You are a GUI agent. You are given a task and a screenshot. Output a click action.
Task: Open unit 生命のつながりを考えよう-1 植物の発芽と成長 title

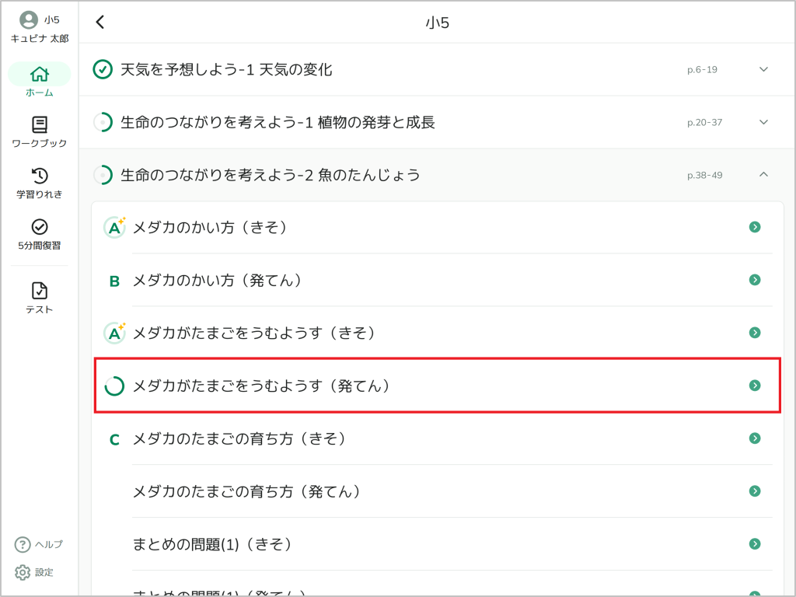pyautogui.click(x=278, y=122)
